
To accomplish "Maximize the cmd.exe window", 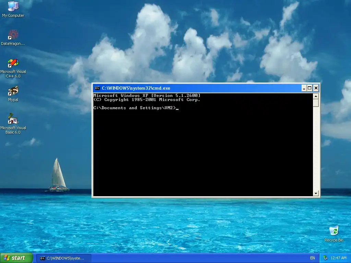I will pos(310,88).
